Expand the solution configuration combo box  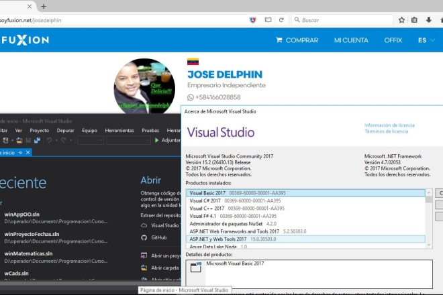pos(91,140)
